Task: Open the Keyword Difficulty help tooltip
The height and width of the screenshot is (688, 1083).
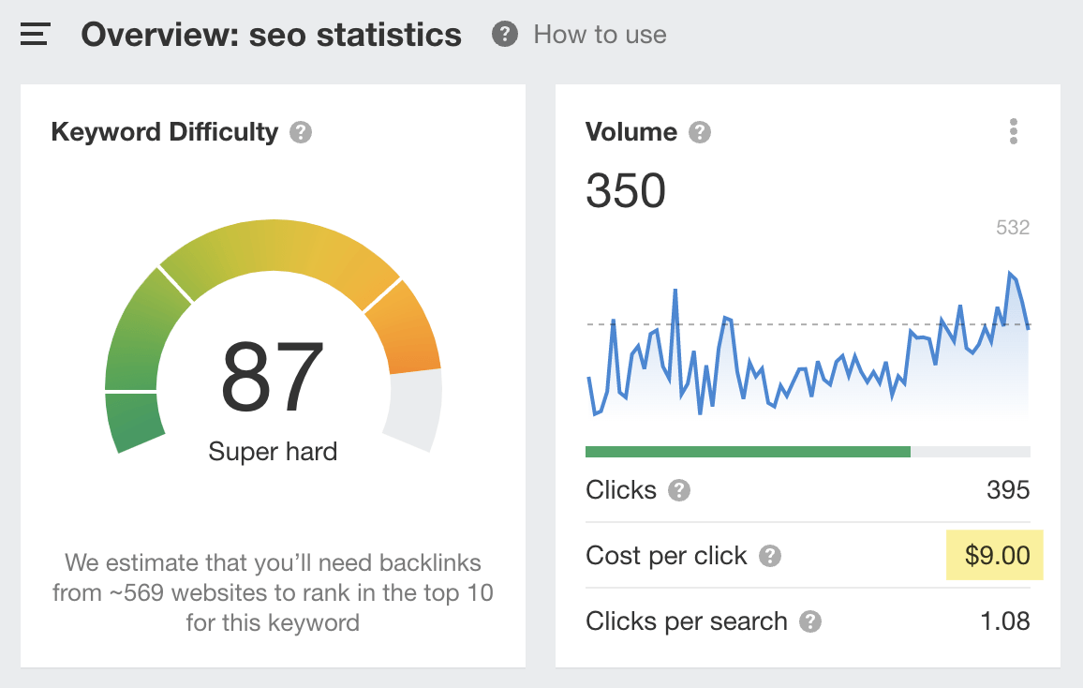Action: pos(300,132)
